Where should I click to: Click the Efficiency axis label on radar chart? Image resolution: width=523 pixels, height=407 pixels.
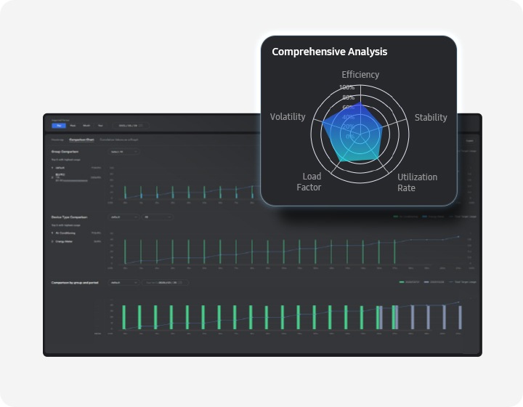[x=360, y=74]
